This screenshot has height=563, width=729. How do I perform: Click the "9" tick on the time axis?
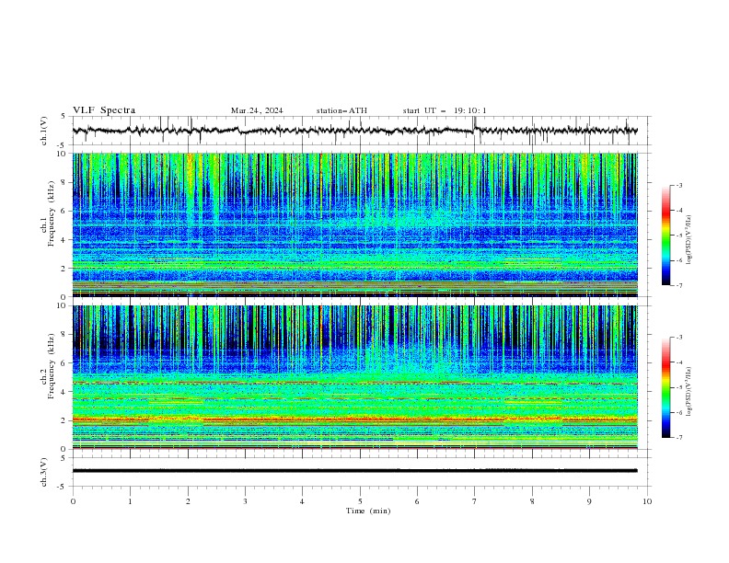point(589,501)
